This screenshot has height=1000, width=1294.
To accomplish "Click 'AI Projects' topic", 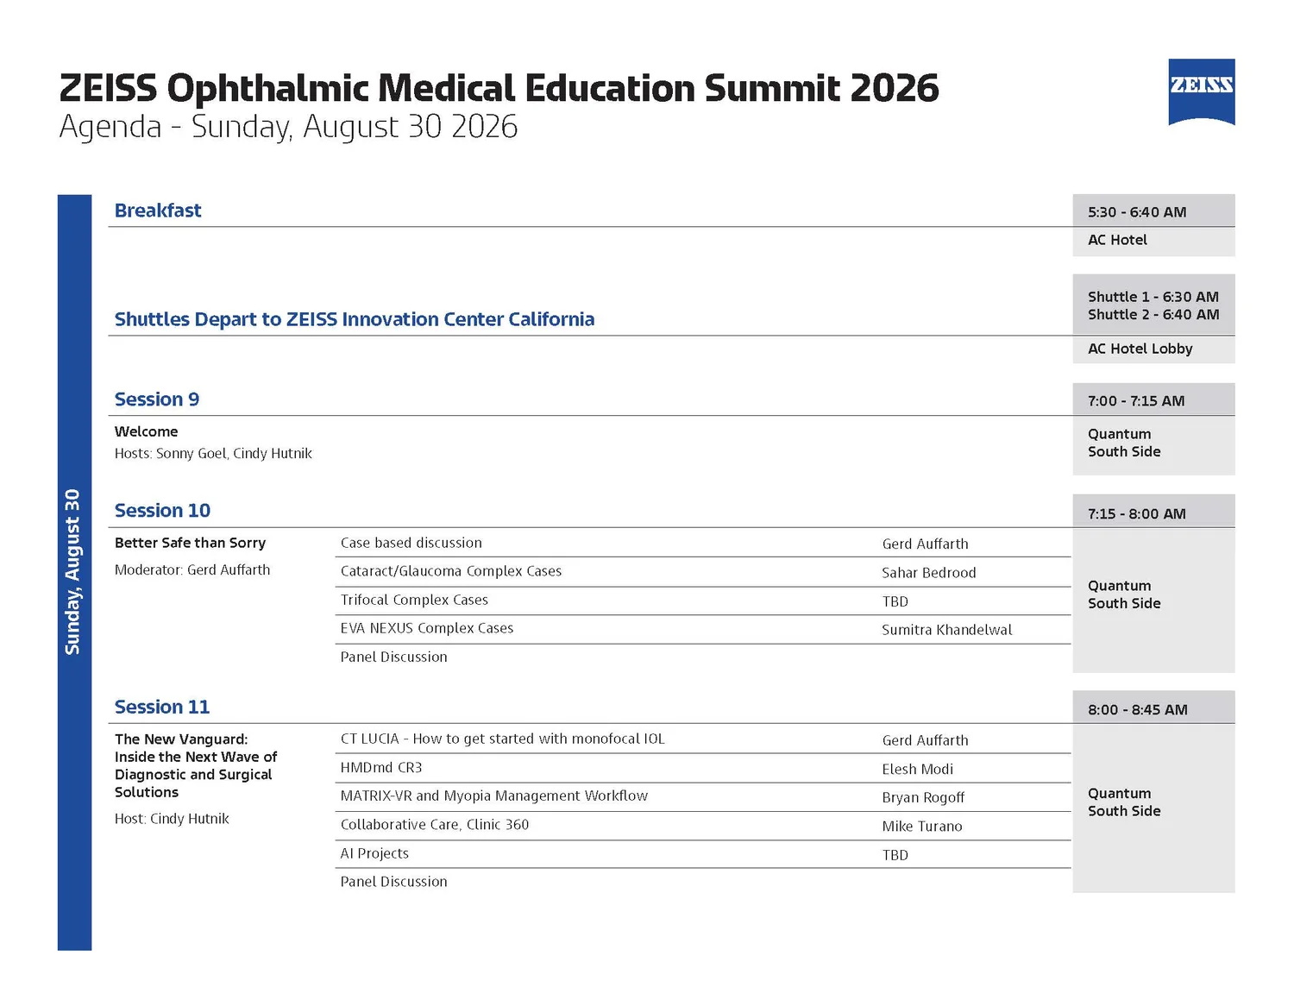I will (374, 853).
